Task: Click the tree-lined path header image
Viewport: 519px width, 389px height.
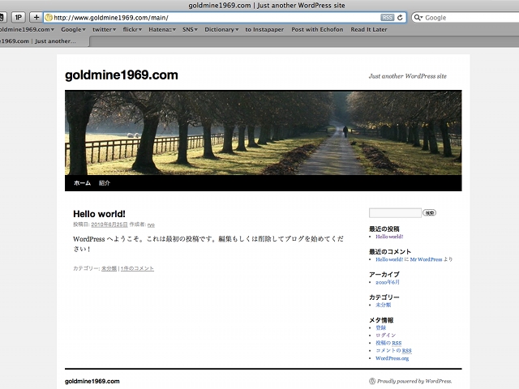Action: (263, 133)
